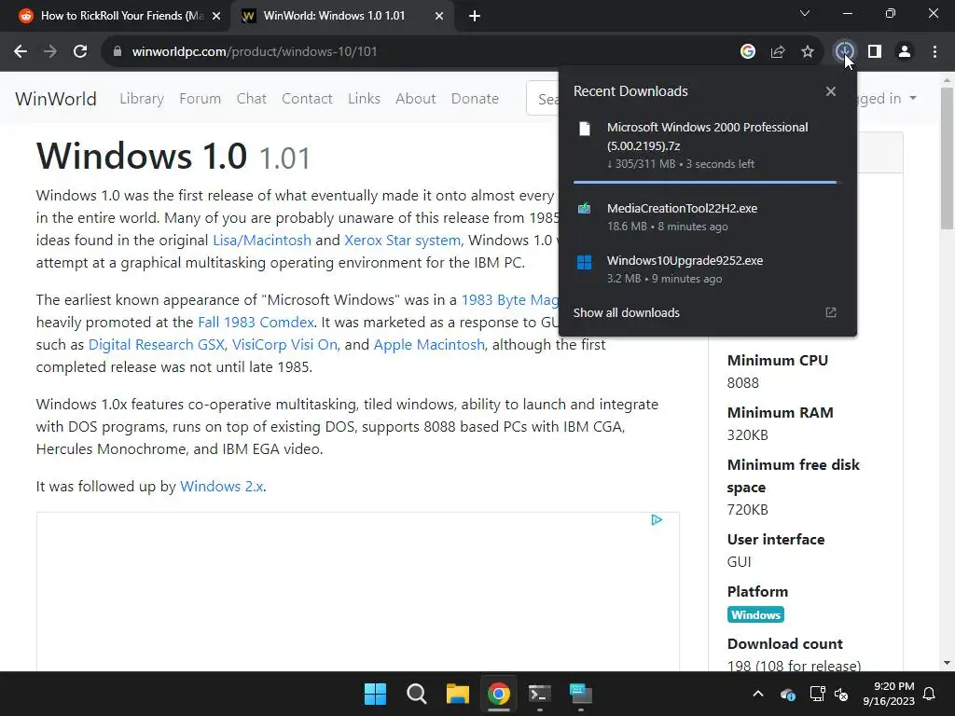
Task: Open the Chrome profile menu
Action: click(x=905, y=52)
